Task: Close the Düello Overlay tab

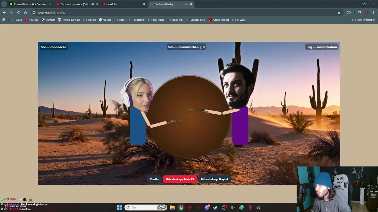Action: (x=191, y=4)
